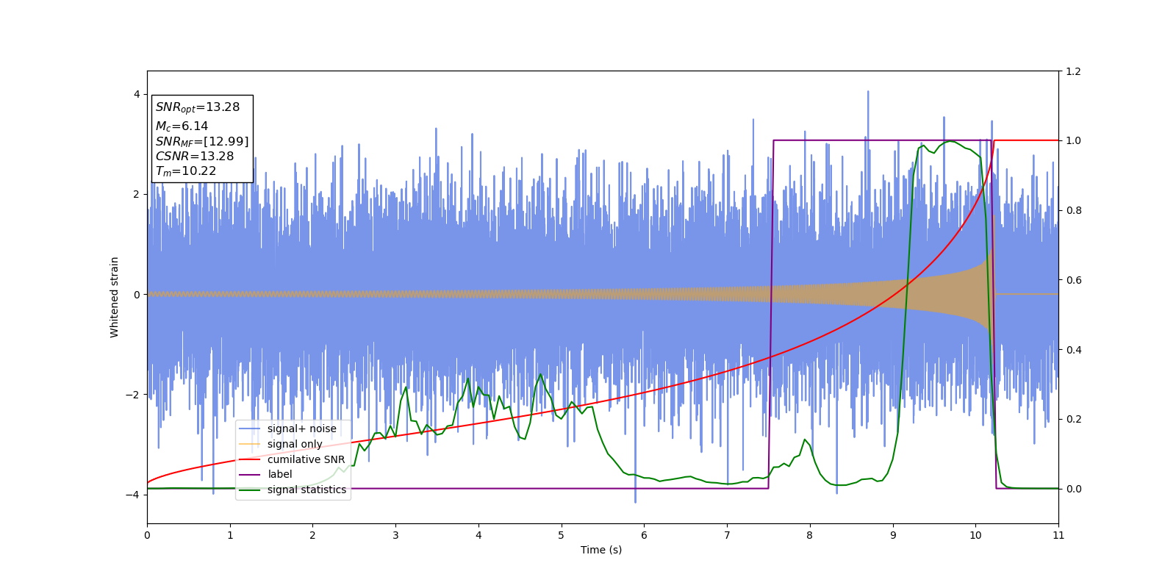
Task: Click the right-axis tick label 1.2
Action: (x=1073, y=71)
